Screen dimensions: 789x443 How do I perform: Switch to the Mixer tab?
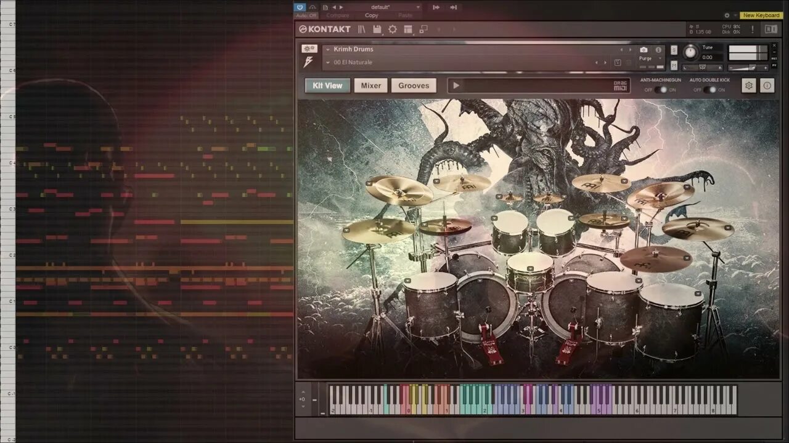coord(371,86)
